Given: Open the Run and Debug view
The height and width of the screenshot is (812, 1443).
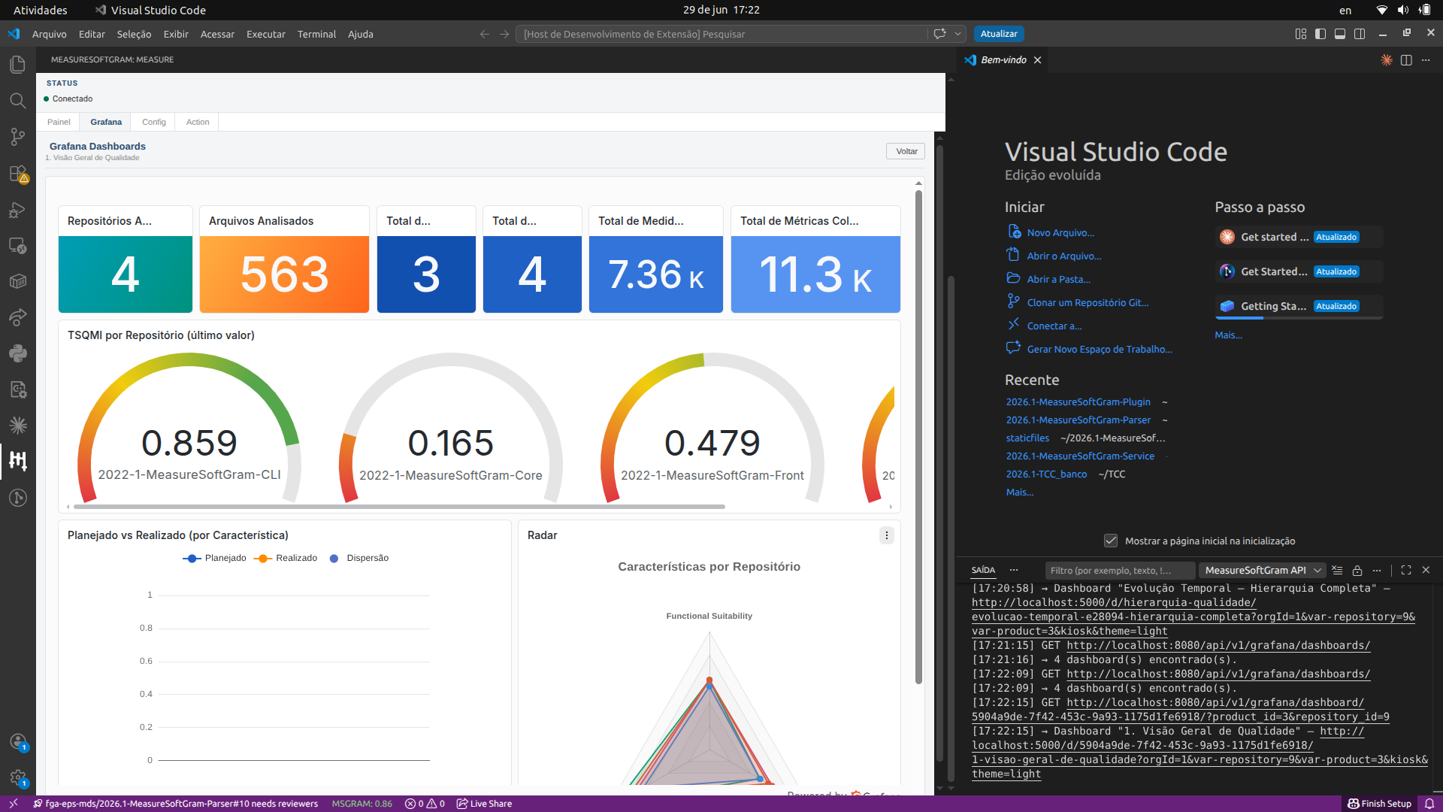Looking at the screenshot, I should click(x=18, y=210).
